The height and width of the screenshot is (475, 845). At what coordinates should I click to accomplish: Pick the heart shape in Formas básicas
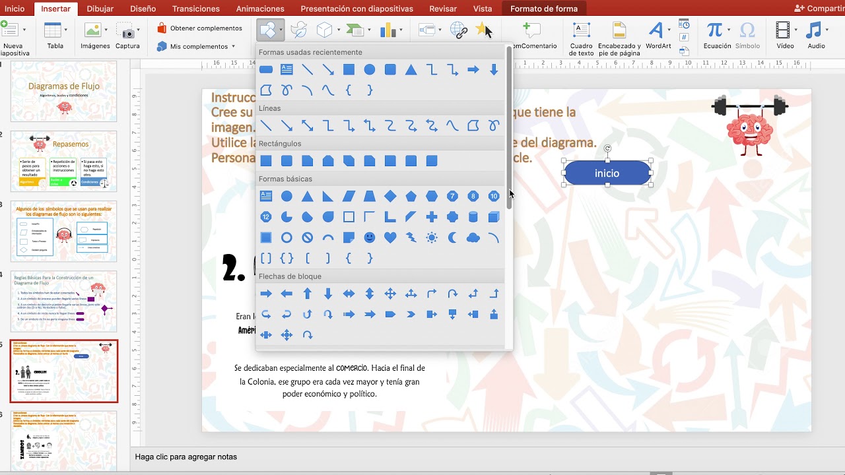pos(390,237)
